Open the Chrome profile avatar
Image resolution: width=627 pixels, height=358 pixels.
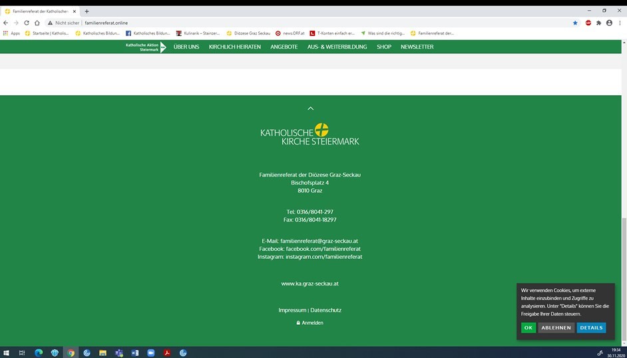(609, 23)
